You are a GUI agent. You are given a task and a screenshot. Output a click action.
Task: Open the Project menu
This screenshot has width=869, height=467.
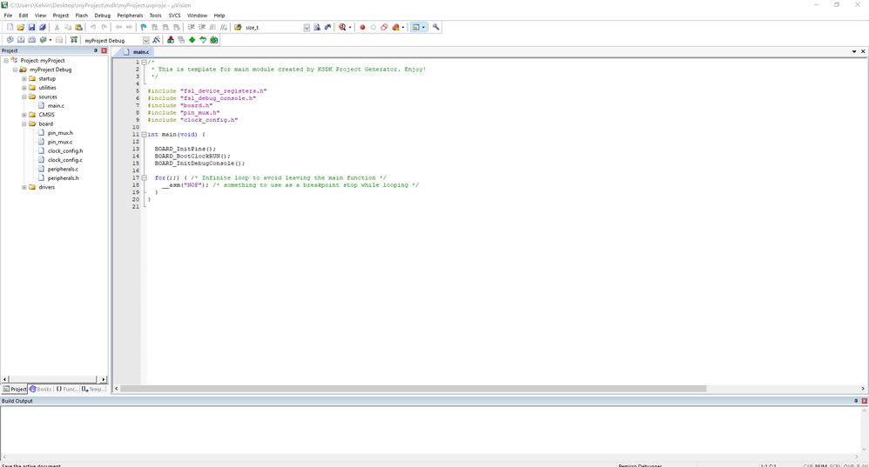[x=60, y=16]
